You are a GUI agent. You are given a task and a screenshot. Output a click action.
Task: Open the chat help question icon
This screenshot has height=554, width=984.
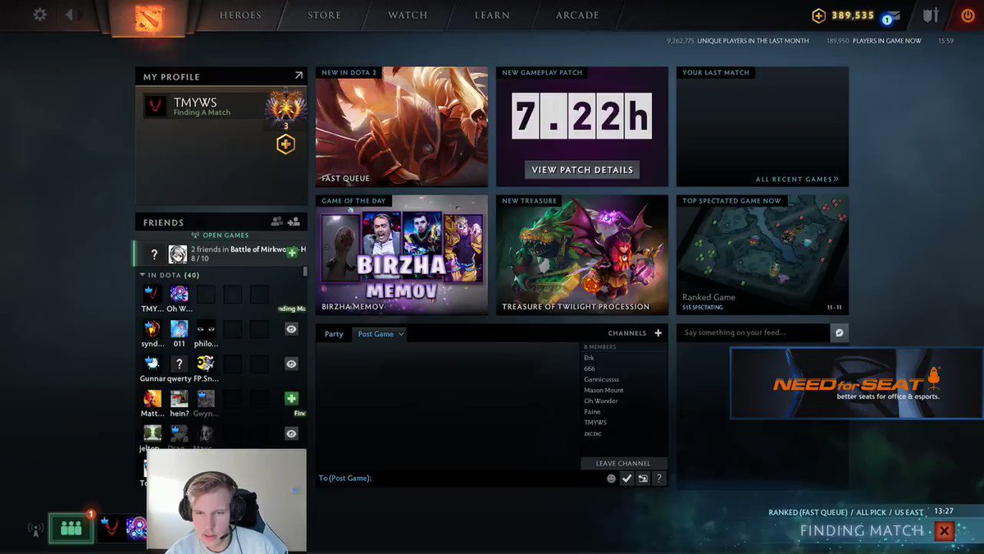(x=659, y=478)
